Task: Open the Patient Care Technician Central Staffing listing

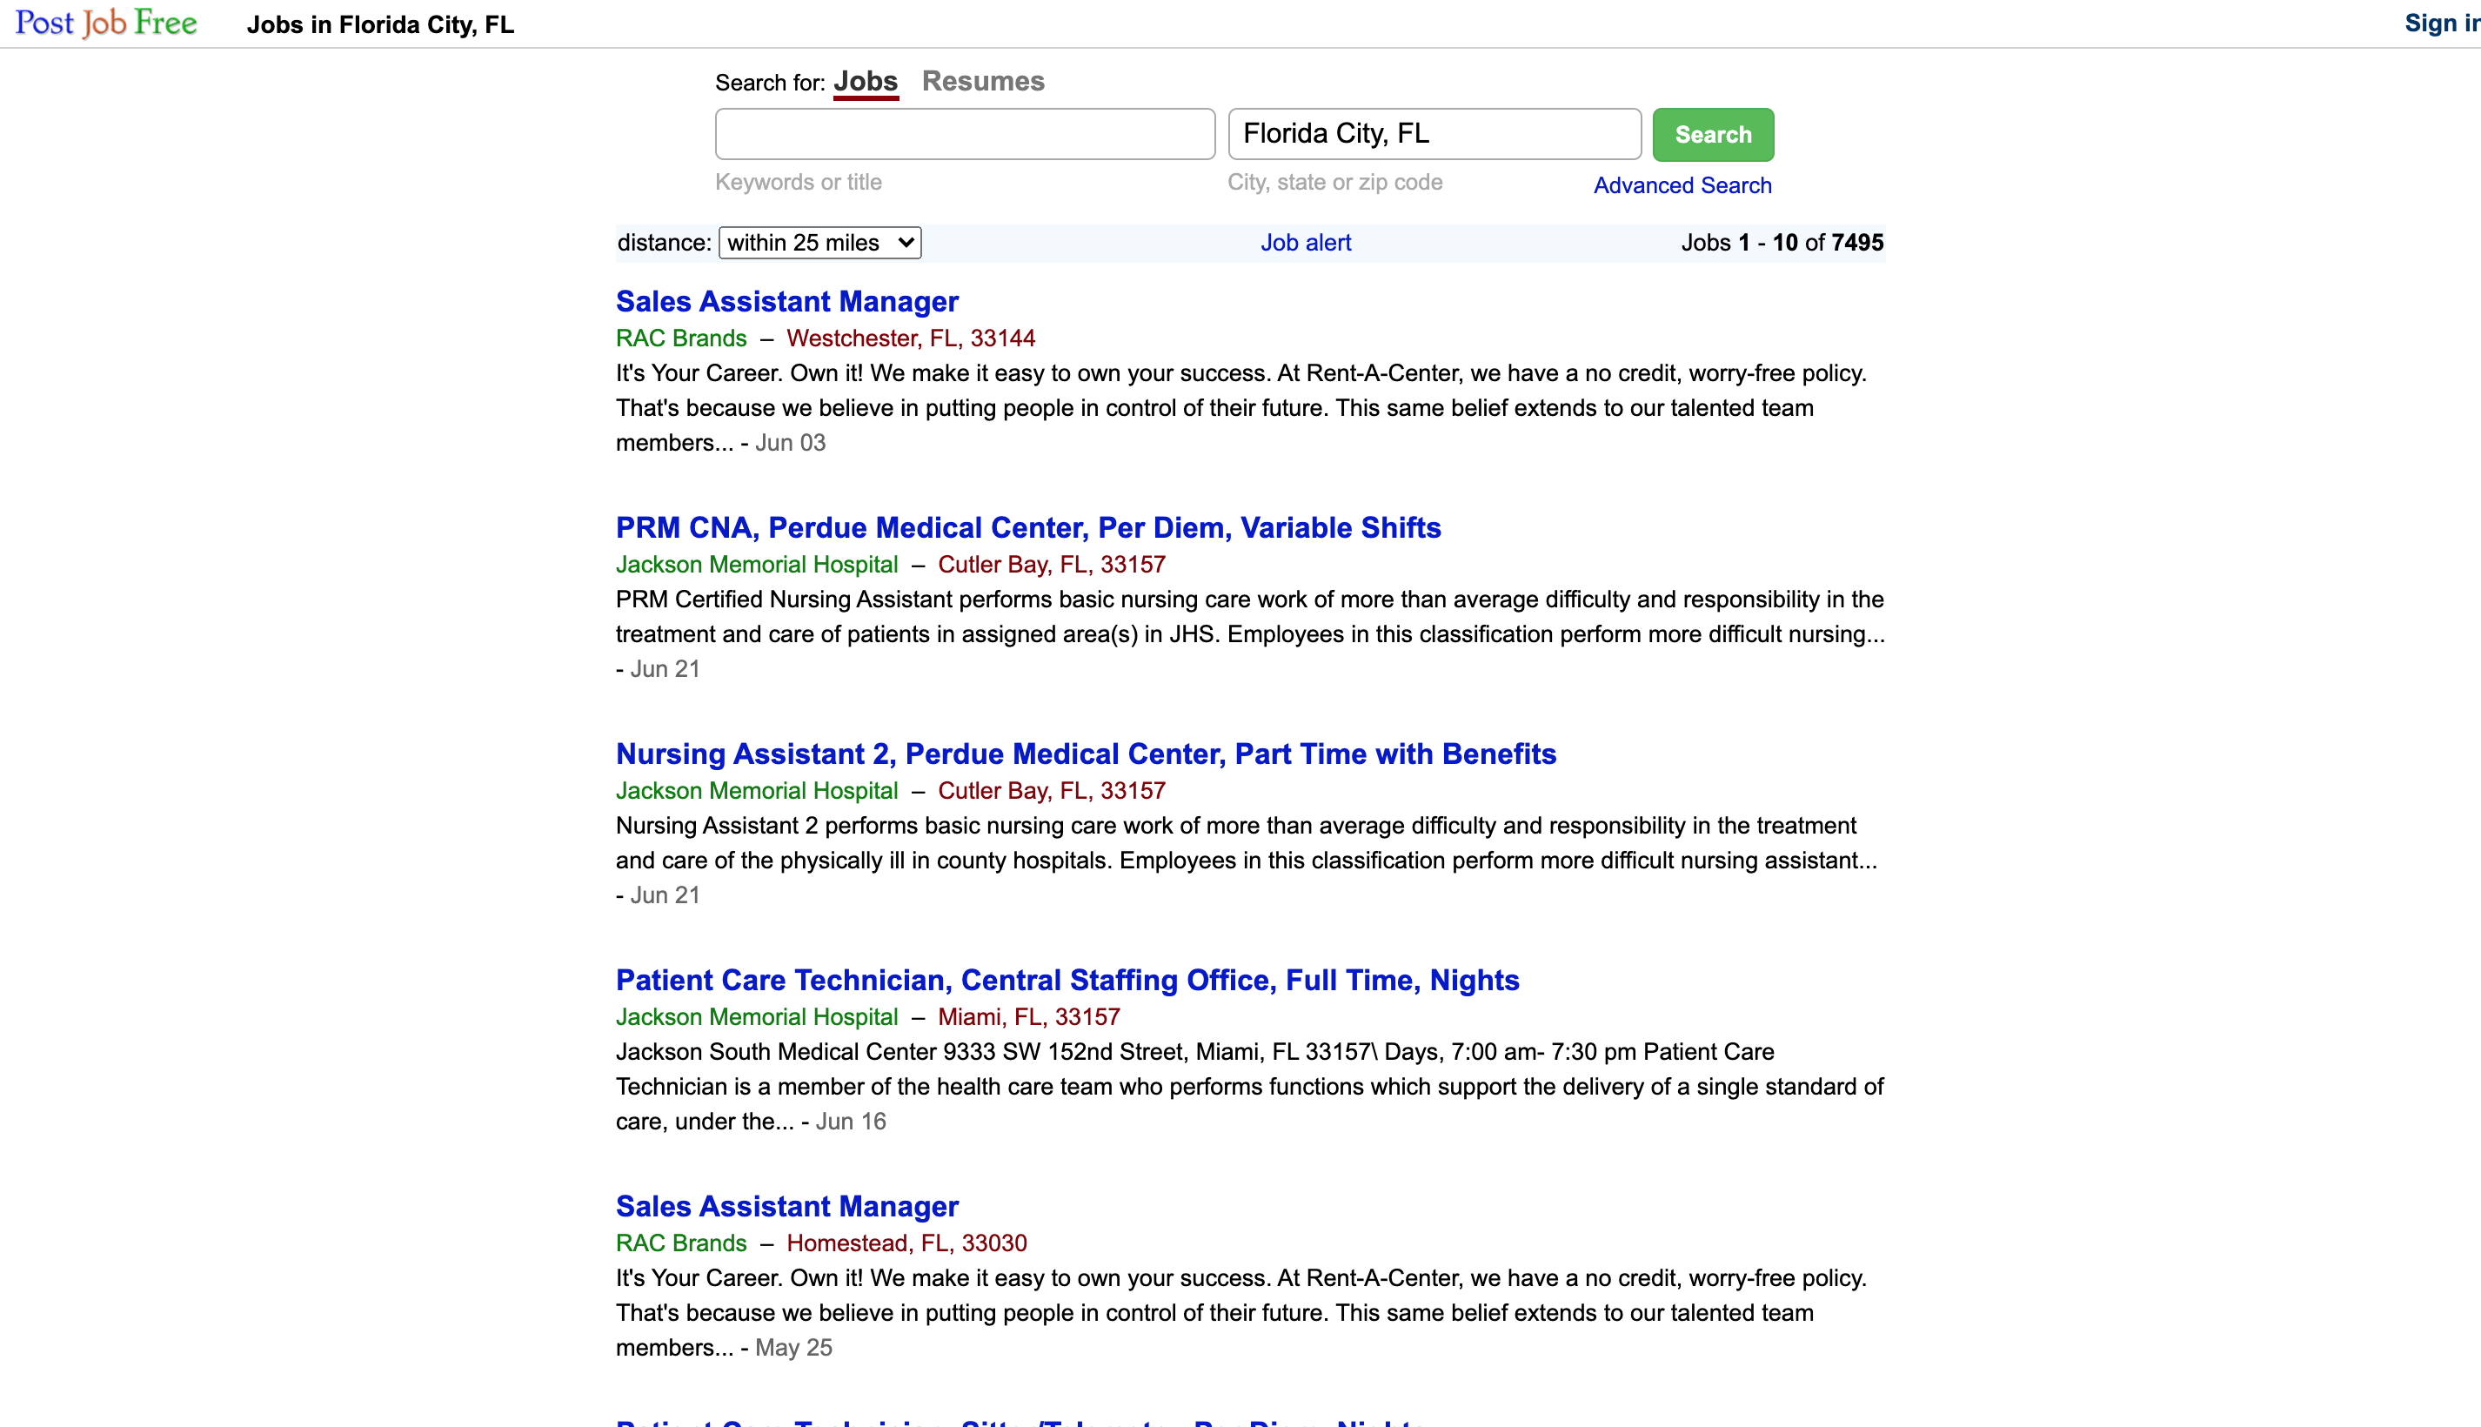Action: [1067, 981]
